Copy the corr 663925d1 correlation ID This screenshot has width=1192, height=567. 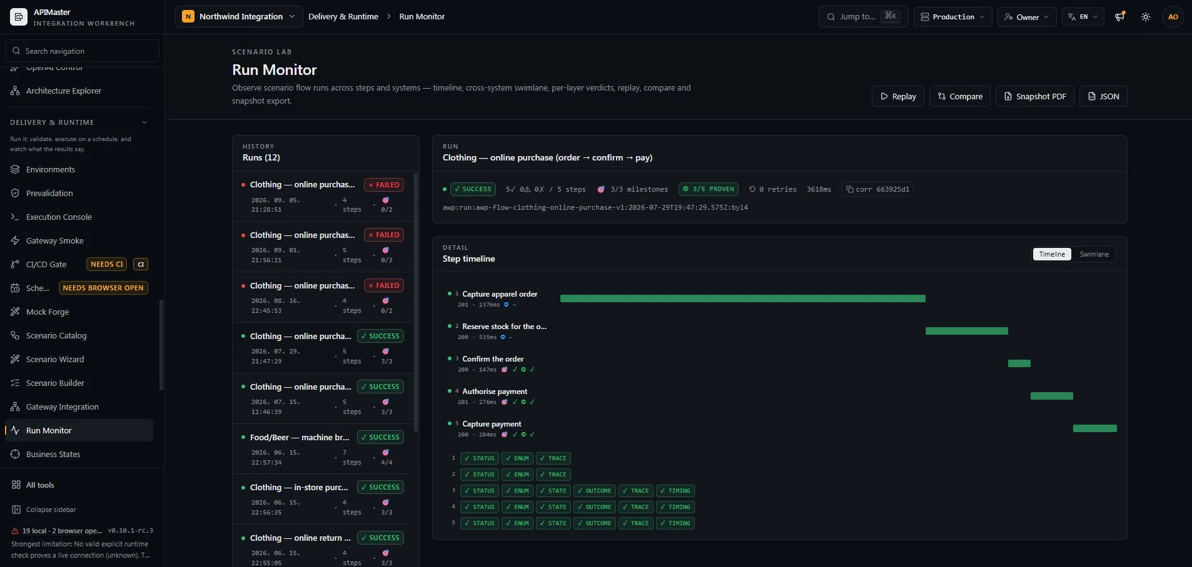[x=877, y=189]
